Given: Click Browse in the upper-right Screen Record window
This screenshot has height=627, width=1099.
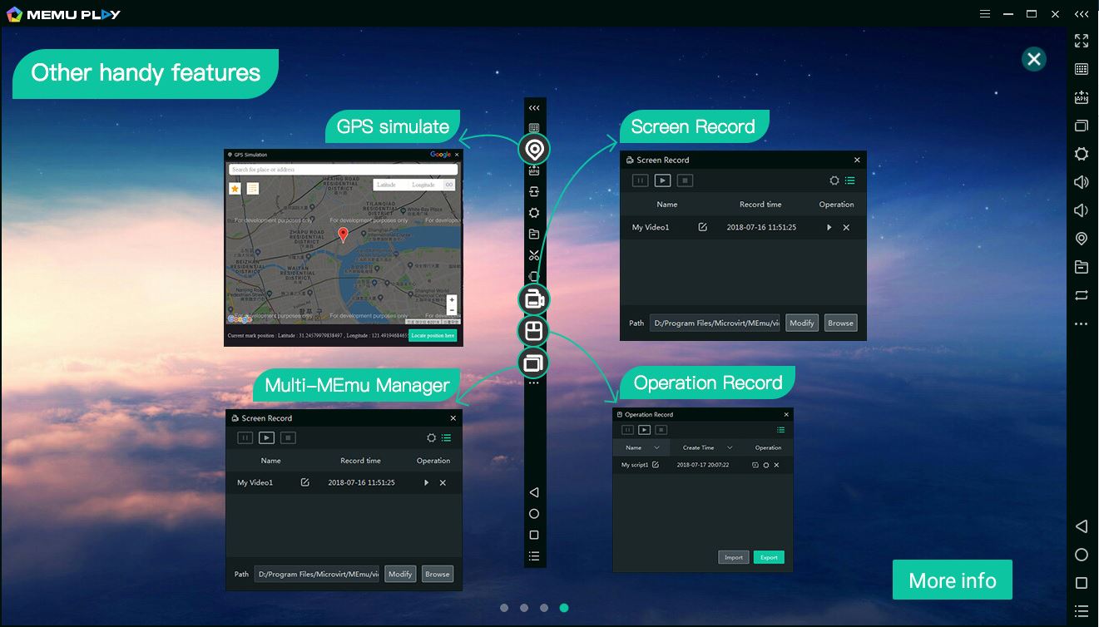Looking at the screenshot, I should pos(840,323).
